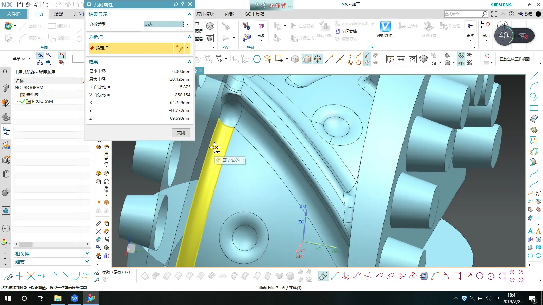Switch to the Home (主页) tab
The width and height of the screenshot is (543, 305).
(39, 14)
